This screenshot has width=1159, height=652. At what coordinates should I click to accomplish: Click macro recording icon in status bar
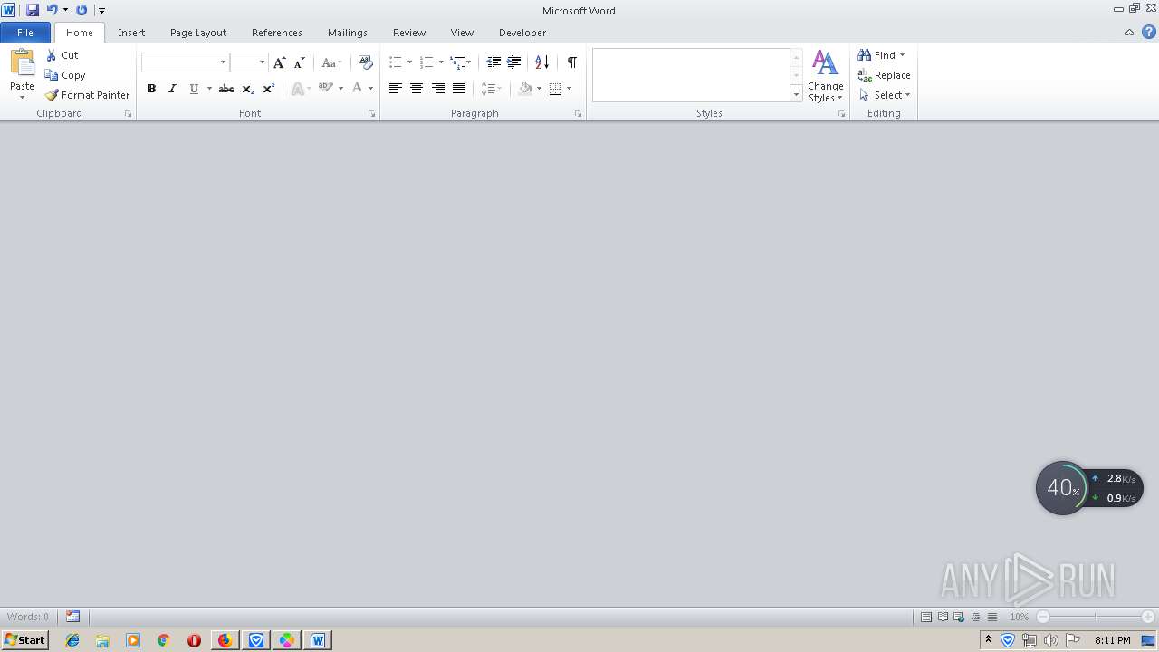72,617
